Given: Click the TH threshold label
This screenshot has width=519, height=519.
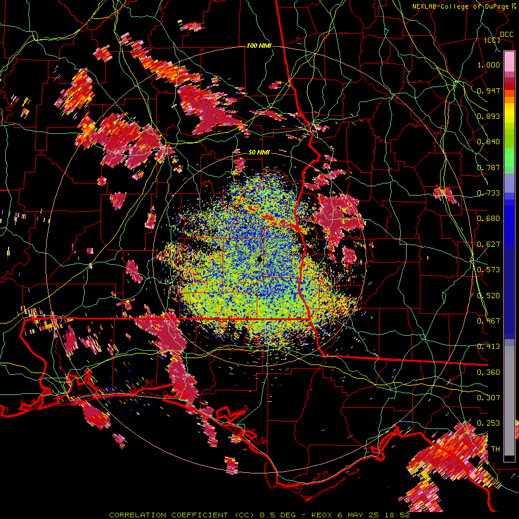Looking at the screenshot, I should point(495,449).
